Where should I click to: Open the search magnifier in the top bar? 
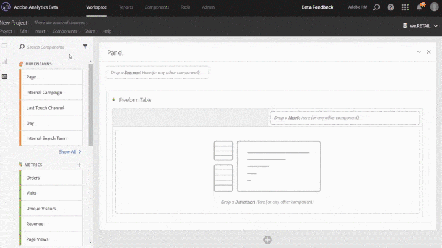(x=376, y=7)
